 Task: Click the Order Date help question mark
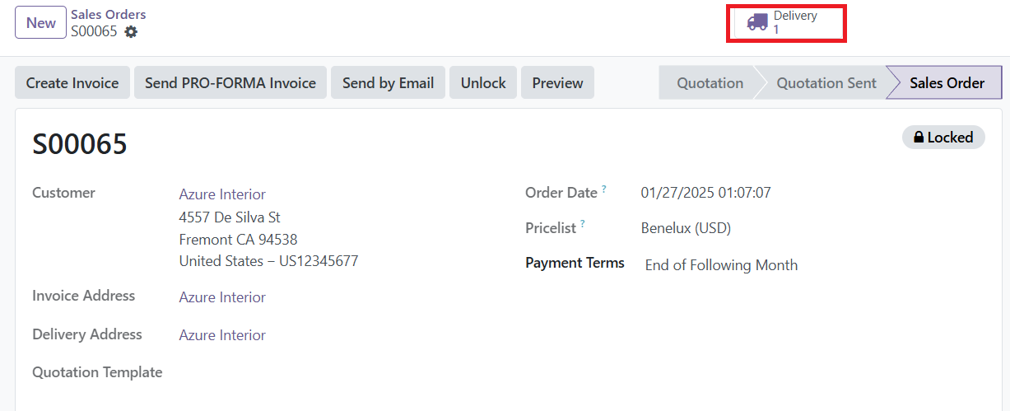click(604, 189)
